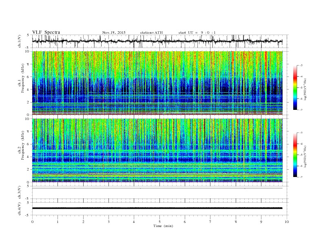Click the 'ch.1(V)' waveform axis label
This screenshot has width=323, height=249.
(x=20, y=41)
